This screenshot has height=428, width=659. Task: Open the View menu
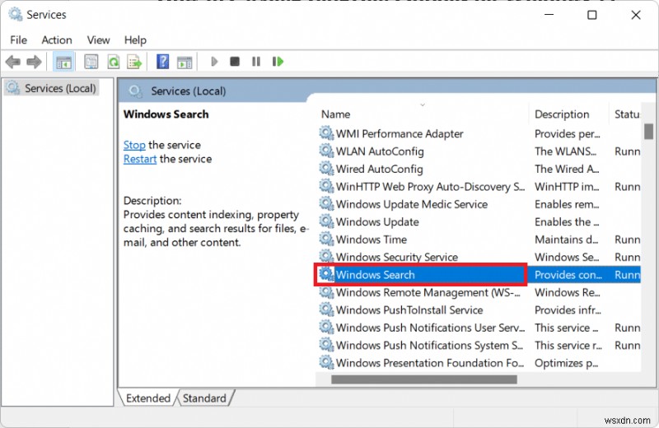(x=98, y=40)
